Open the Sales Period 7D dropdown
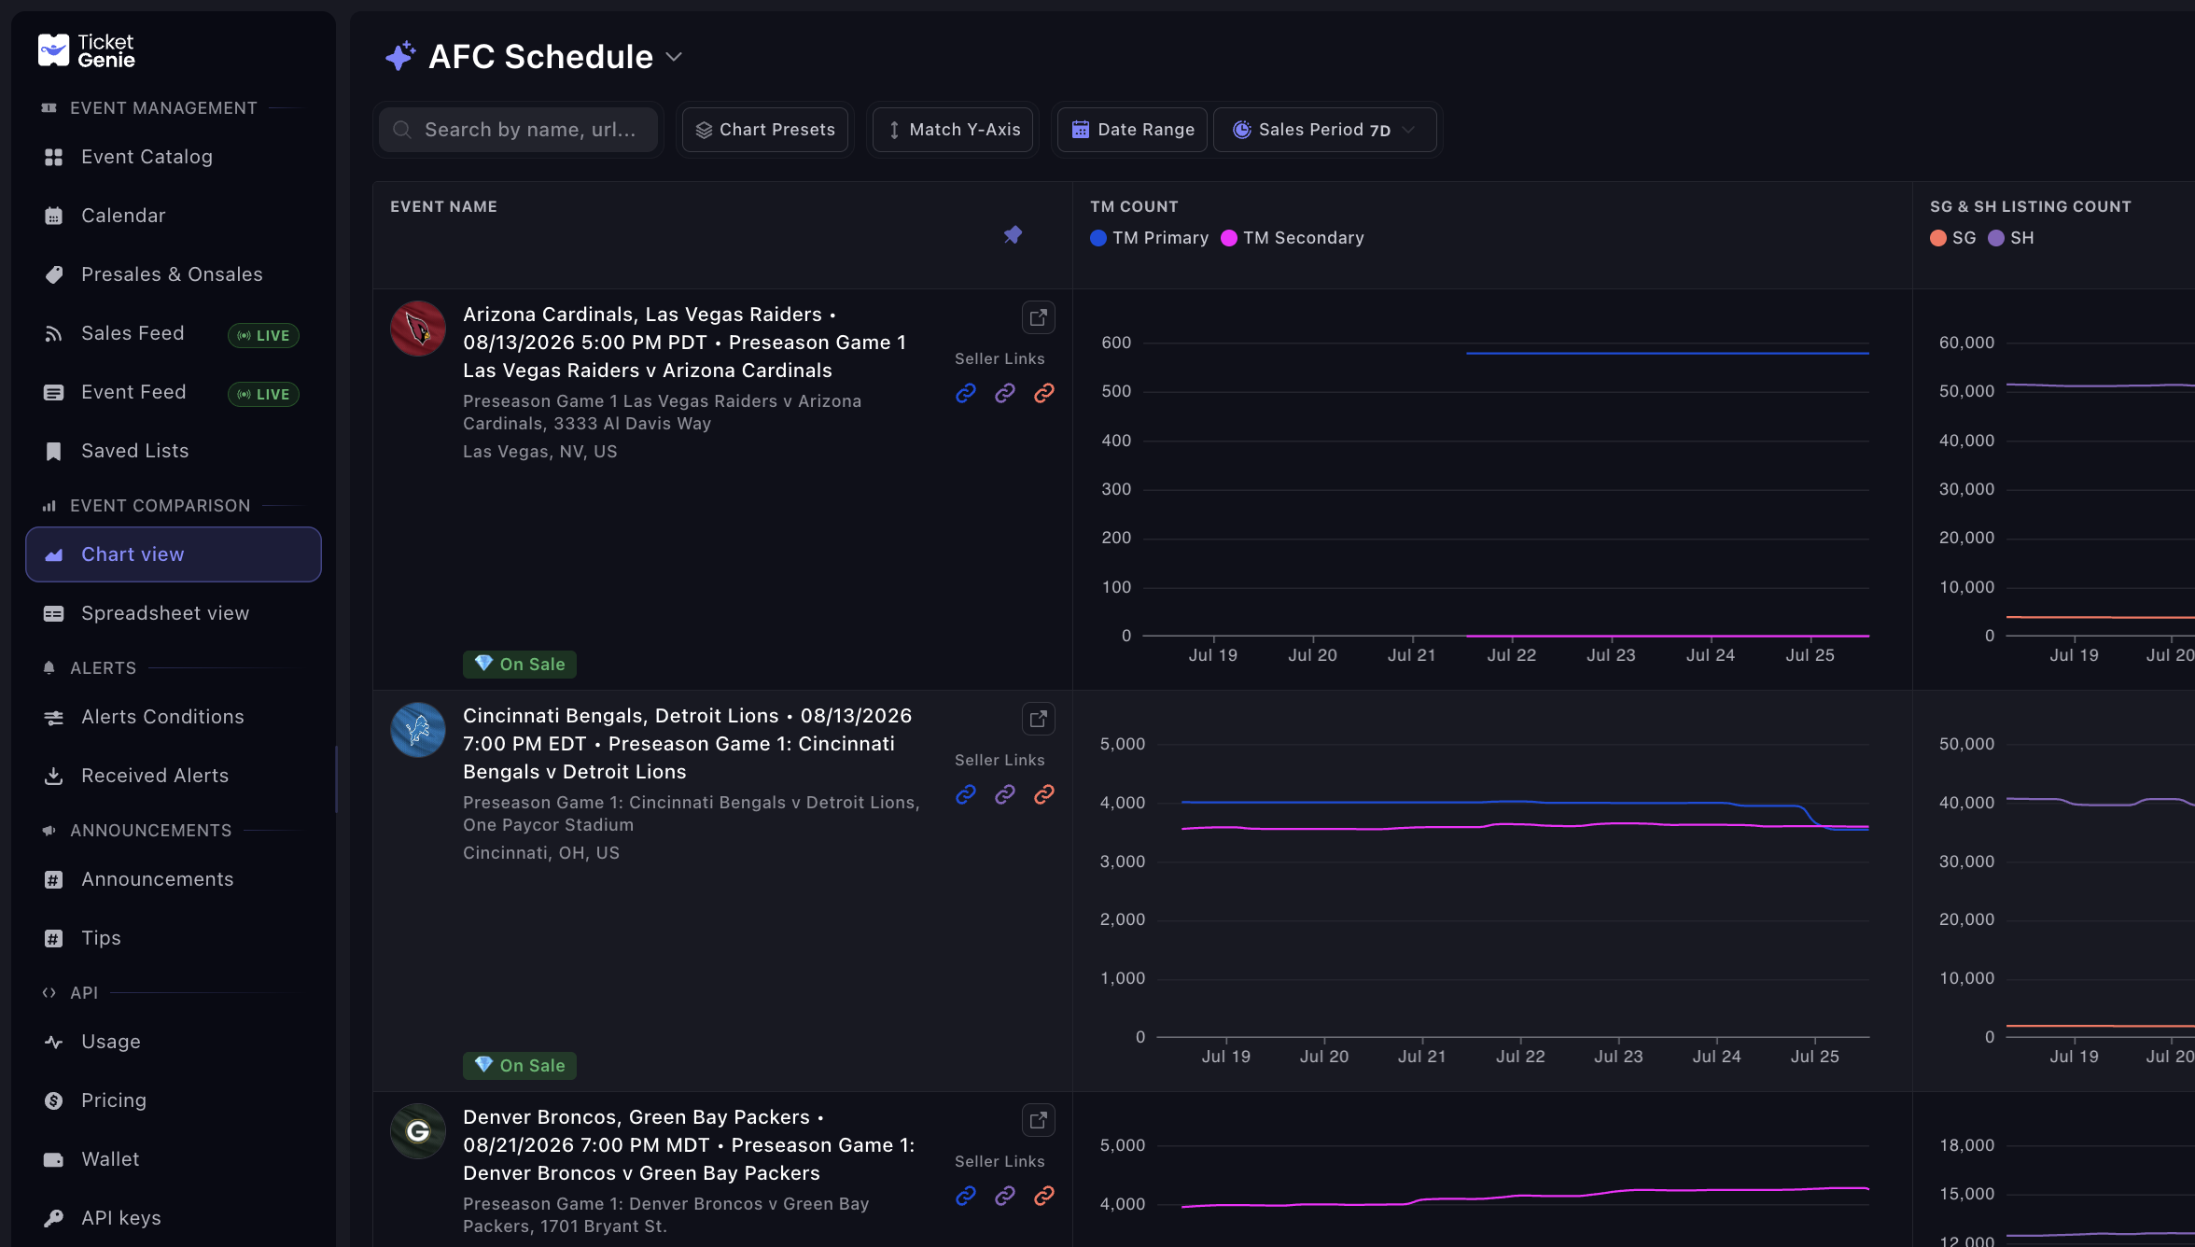The height and width of the screenshot is (1247, 2195). tap(1325, 130)
